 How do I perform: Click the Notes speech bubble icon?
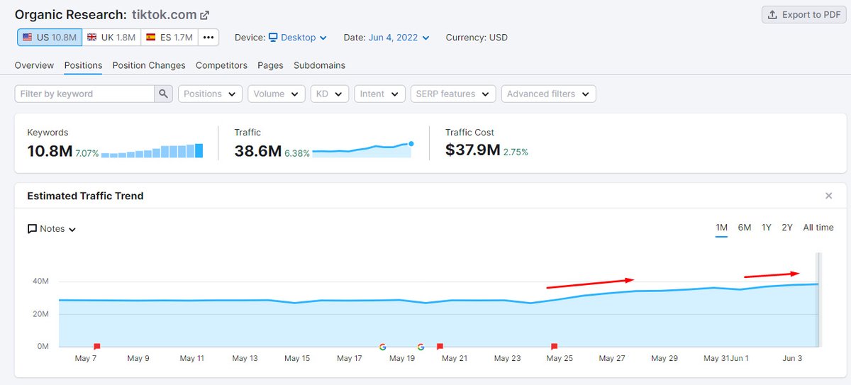[x=32, y=229]
